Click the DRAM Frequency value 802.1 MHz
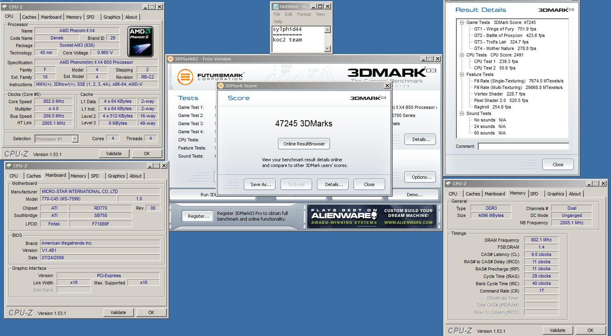This screenshot has width=611, height=336. pyautogui.click(x=541, y=240)
